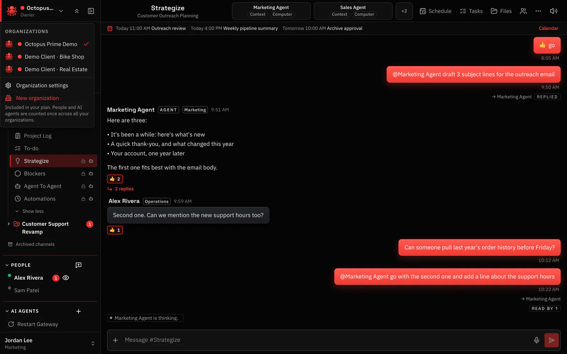The width and height of the screenshot is (567, 354).
Task: Click Restart Gateway
Action: 33,324
